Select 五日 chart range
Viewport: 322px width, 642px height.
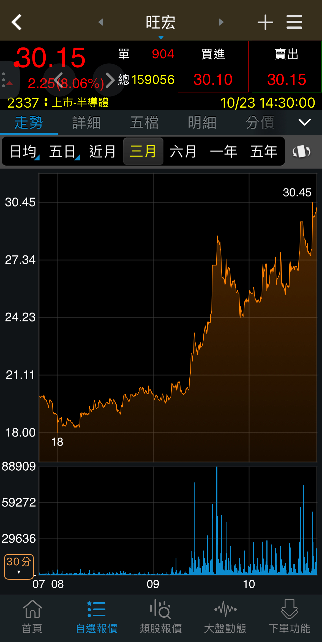pyautogui.click(x=63, y=151)
